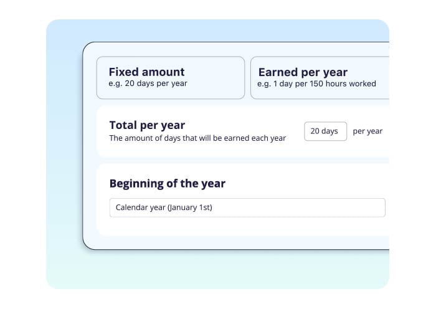Viewport: 436px width, 309px height.
Task: Select the Fixed amount option card
Action: pos(170,77)
